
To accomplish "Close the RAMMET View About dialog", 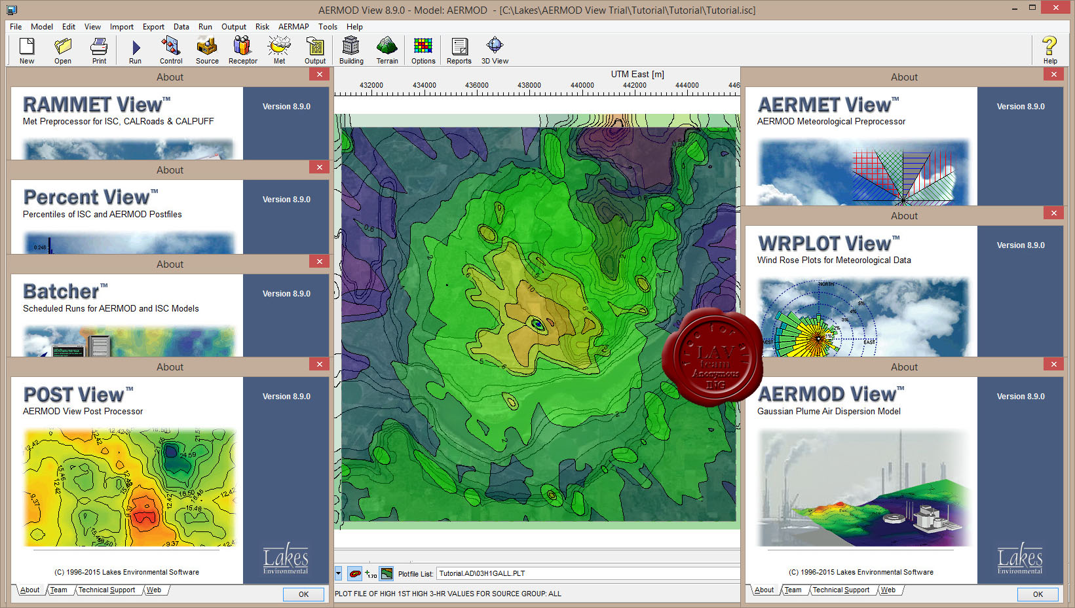I will pos(319,75).
